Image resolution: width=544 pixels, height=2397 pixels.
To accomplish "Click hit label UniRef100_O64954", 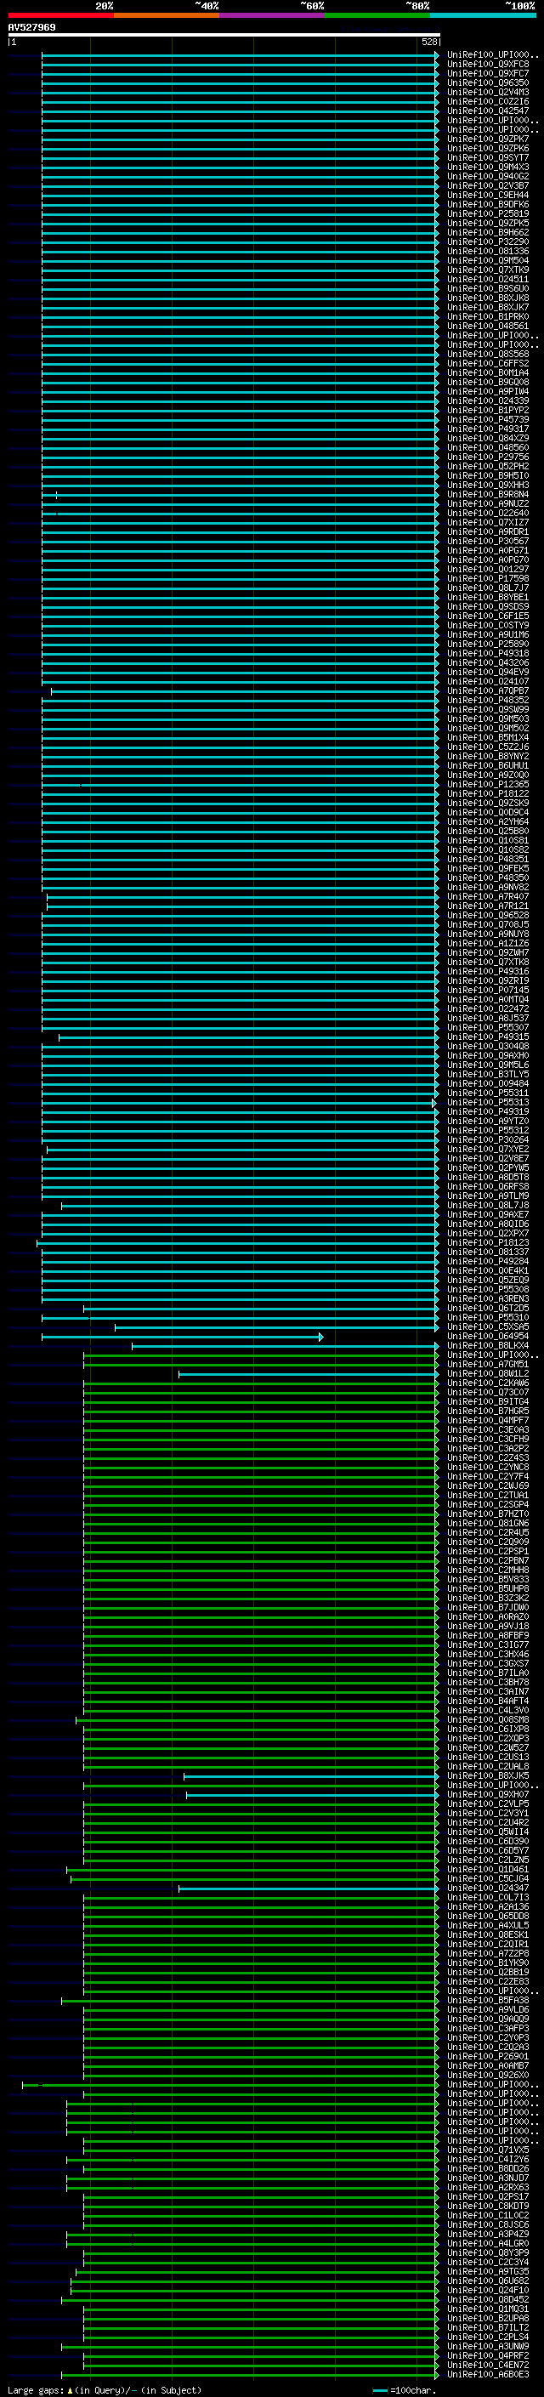I will (488, 1335).
